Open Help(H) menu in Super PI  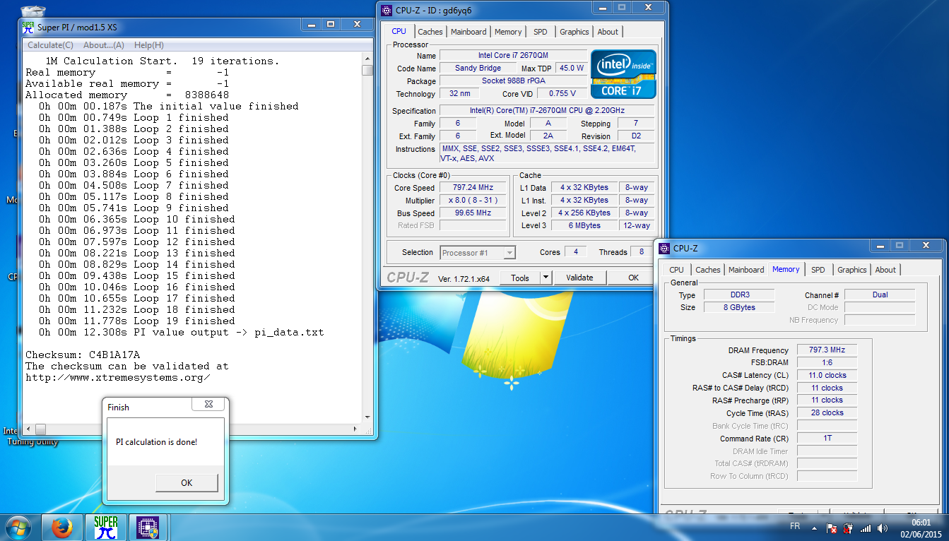(x=149, y=45)
